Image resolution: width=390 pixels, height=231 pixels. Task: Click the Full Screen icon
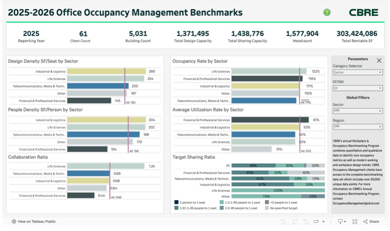click(354, 222)
